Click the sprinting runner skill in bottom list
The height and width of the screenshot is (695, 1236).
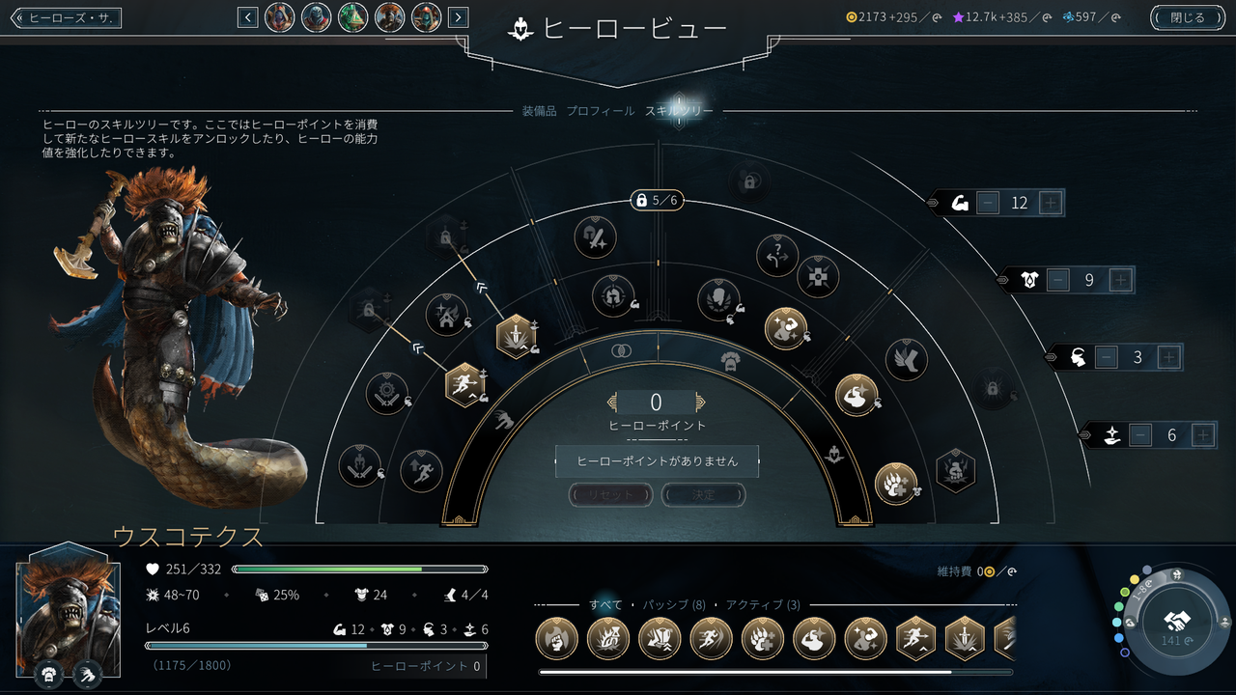[x=712, y=638]
